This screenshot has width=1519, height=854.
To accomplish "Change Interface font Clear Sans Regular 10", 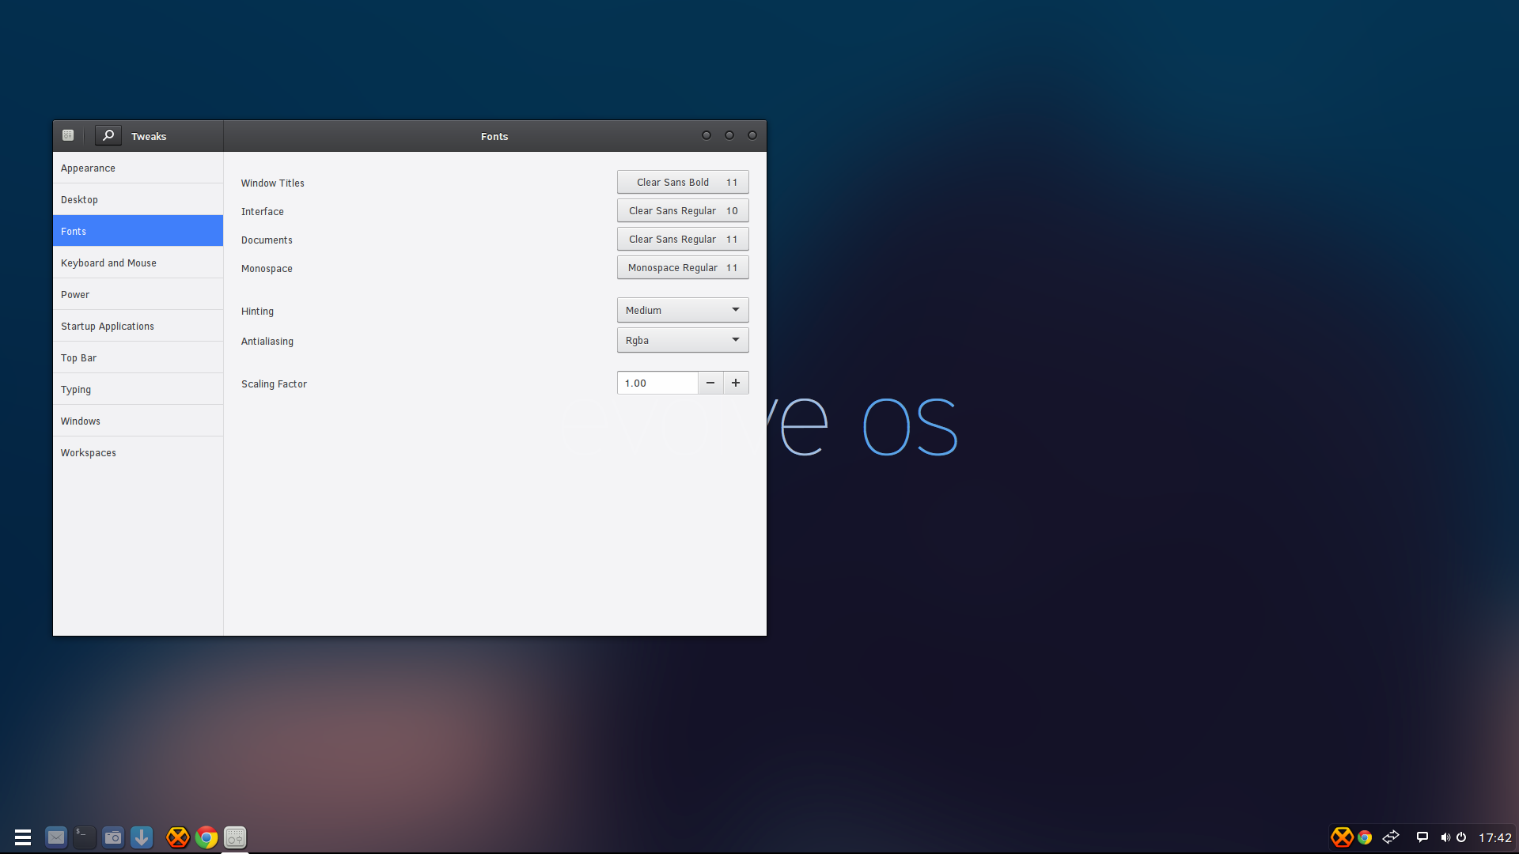I will click(x=683, y=210).
